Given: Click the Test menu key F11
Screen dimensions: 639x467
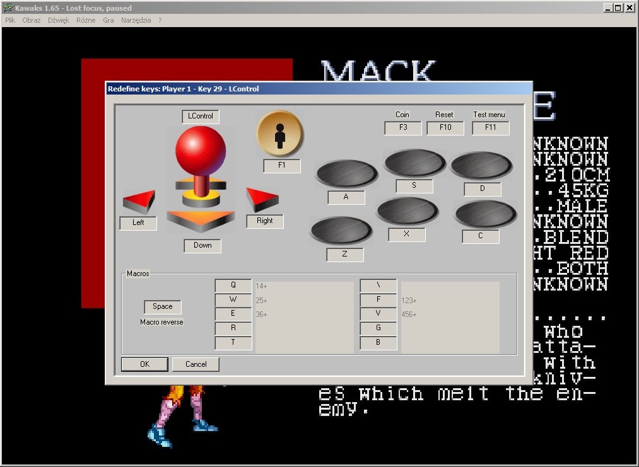Looking at the screenshot, I should [x=490, y=128].
